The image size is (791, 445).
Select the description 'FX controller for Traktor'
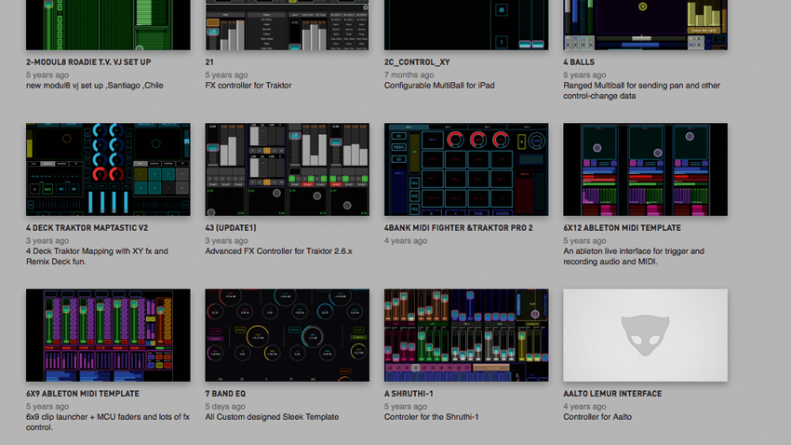[248, 86]
